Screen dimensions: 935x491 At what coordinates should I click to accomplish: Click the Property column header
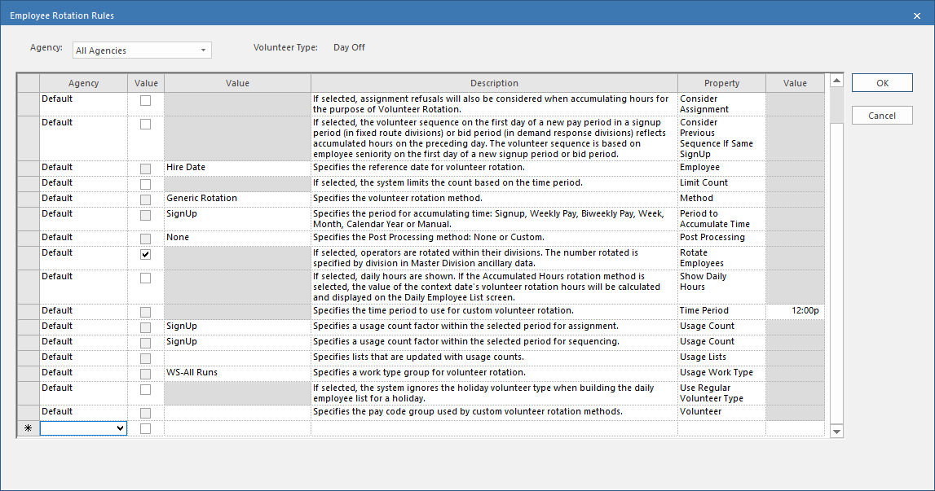point(721,83)
